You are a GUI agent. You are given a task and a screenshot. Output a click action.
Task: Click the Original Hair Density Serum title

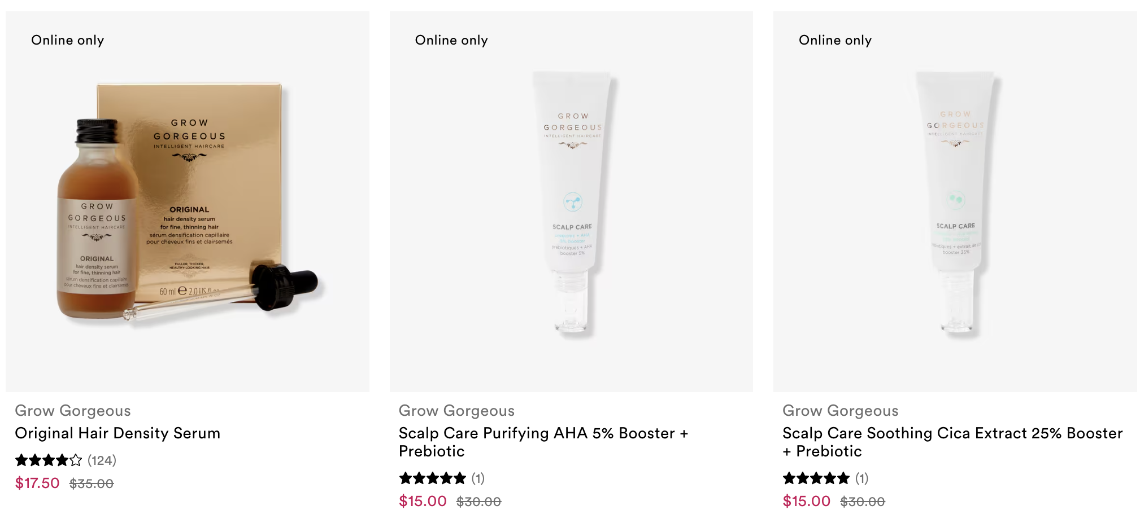click(x=118, y=433)
